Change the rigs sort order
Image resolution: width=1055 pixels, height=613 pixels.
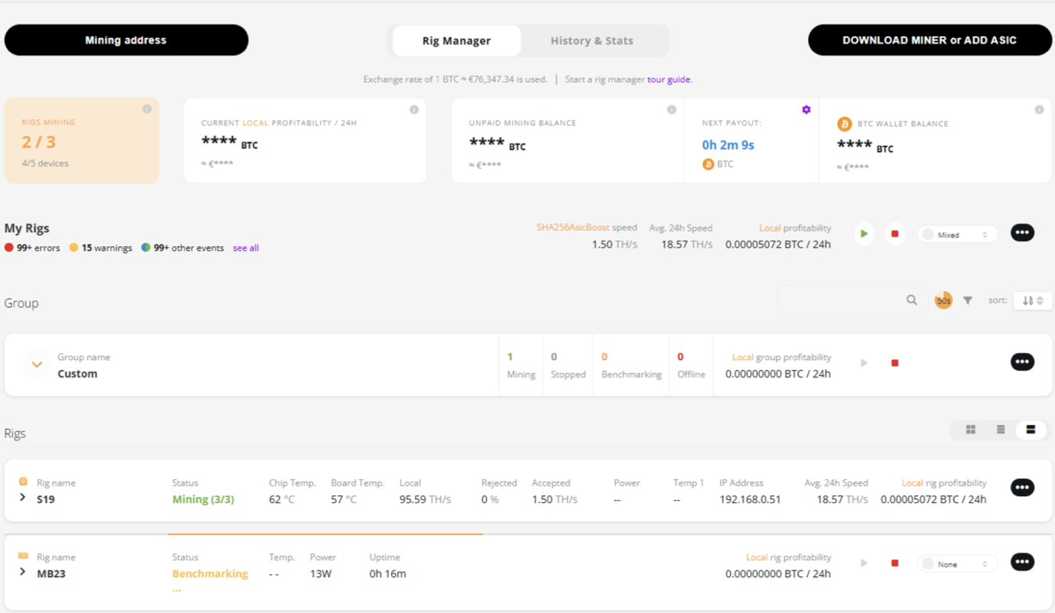coord(1032,300)
